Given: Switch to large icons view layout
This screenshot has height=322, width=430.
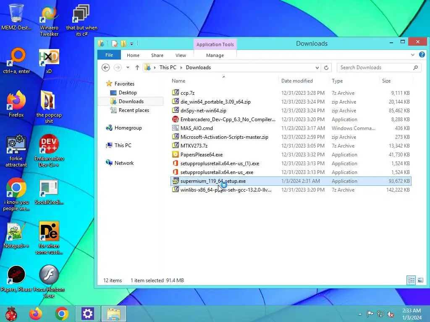Looking at the screenshot, I should 420,280.
